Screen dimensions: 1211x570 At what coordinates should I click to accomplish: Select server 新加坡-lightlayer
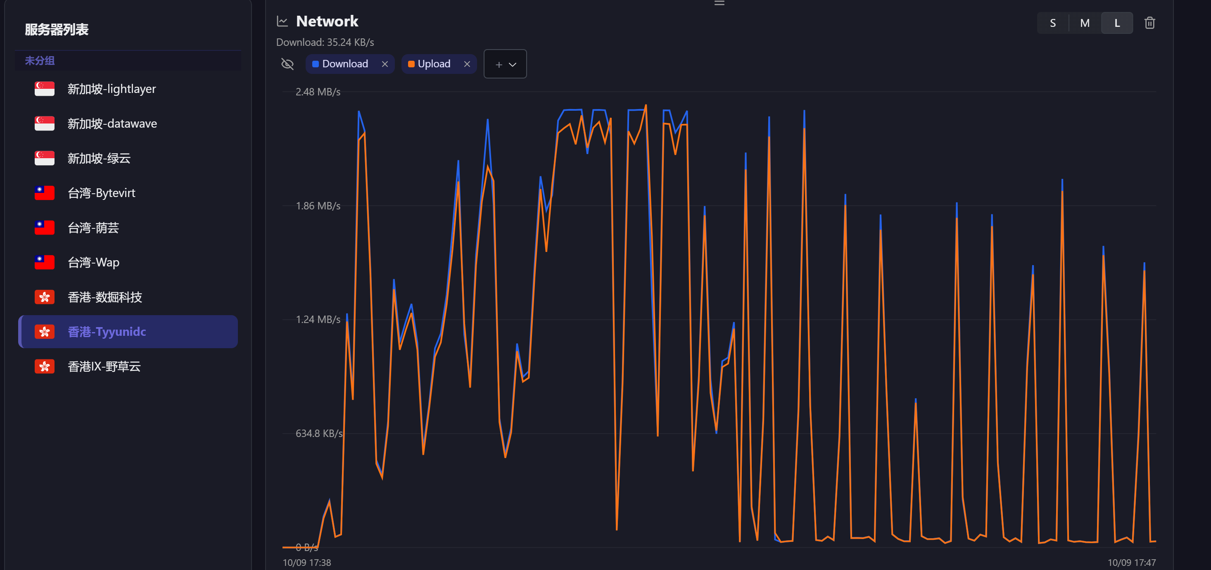click(x=128, y=89)
